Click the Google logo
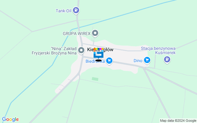 [10, 119]
